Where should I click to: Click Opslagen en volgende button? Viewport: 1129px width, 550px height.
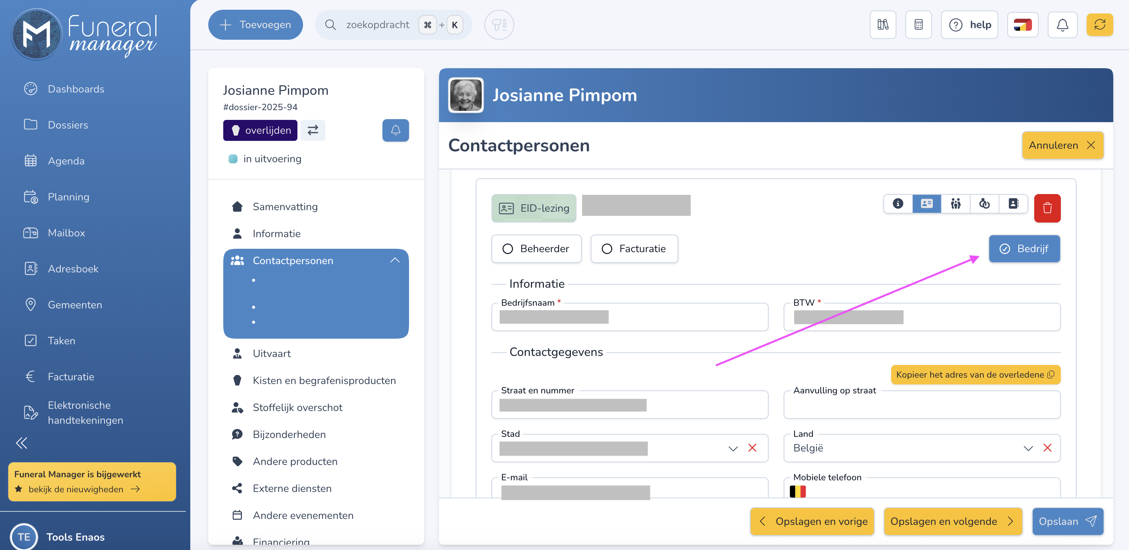(x=952, y=521)
